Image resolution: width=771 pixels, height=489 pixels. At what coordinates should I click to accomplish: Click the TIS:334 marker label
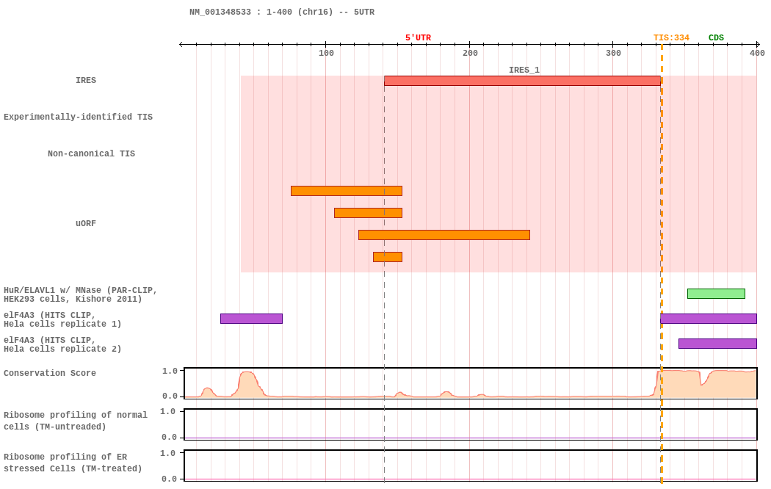coord(671,38)
